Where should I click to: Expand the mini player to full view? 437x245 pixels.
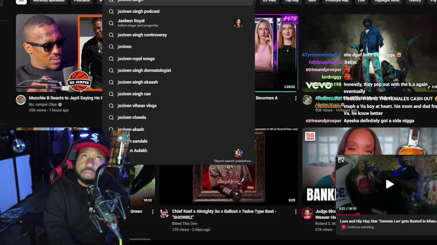pyautogui.click(x=341, y=160)
